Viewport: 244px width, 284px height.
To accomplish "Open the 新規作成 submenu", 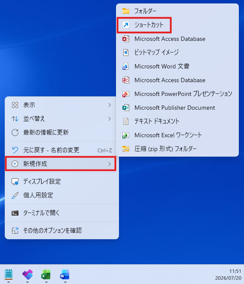I will [61, 164].
